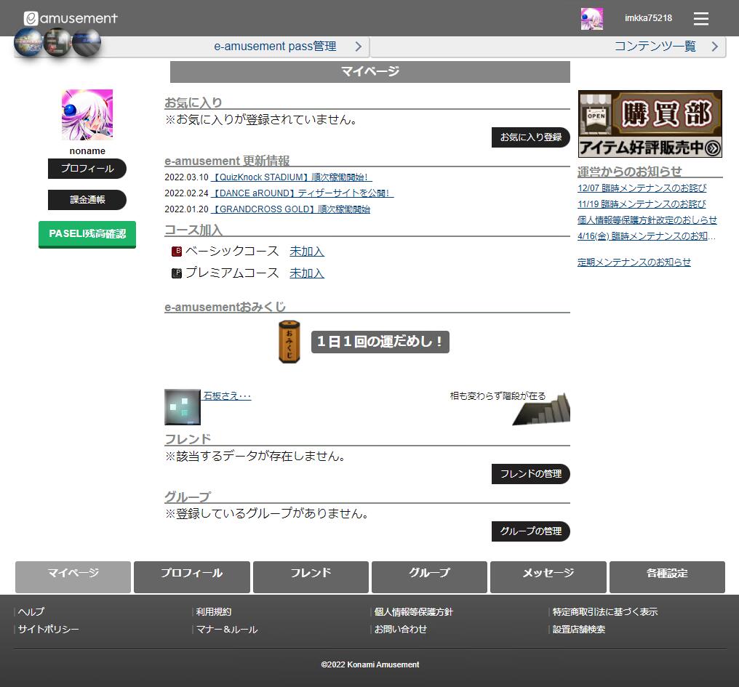
Task: Open the ヘルプ footer link
Action: point(31,612)
